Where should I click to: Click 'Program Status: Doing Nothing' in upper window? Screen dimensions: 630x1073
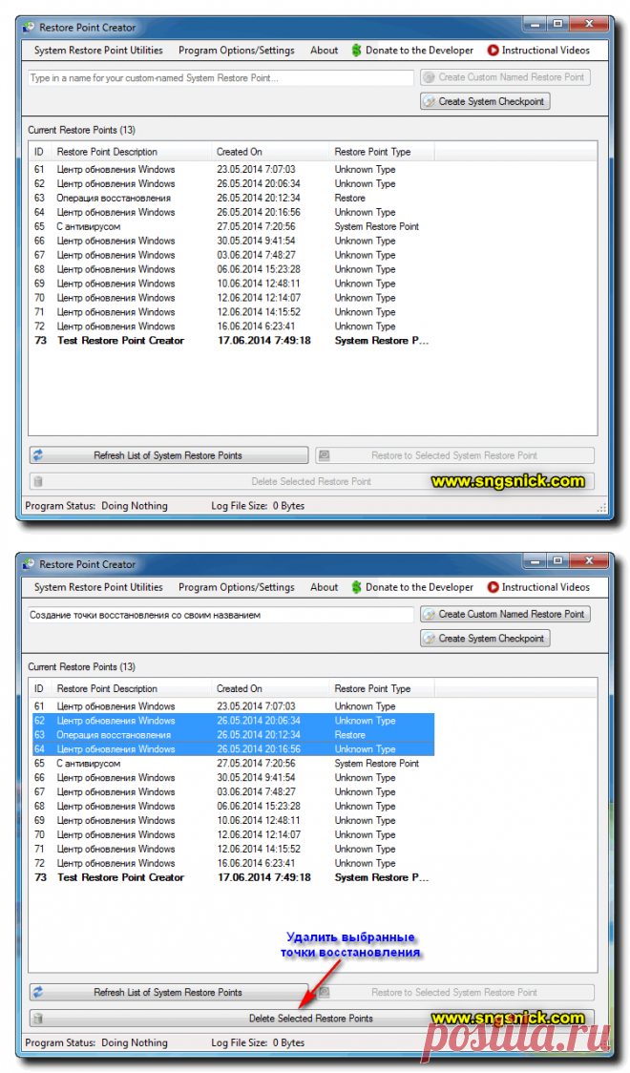[96, 506]
